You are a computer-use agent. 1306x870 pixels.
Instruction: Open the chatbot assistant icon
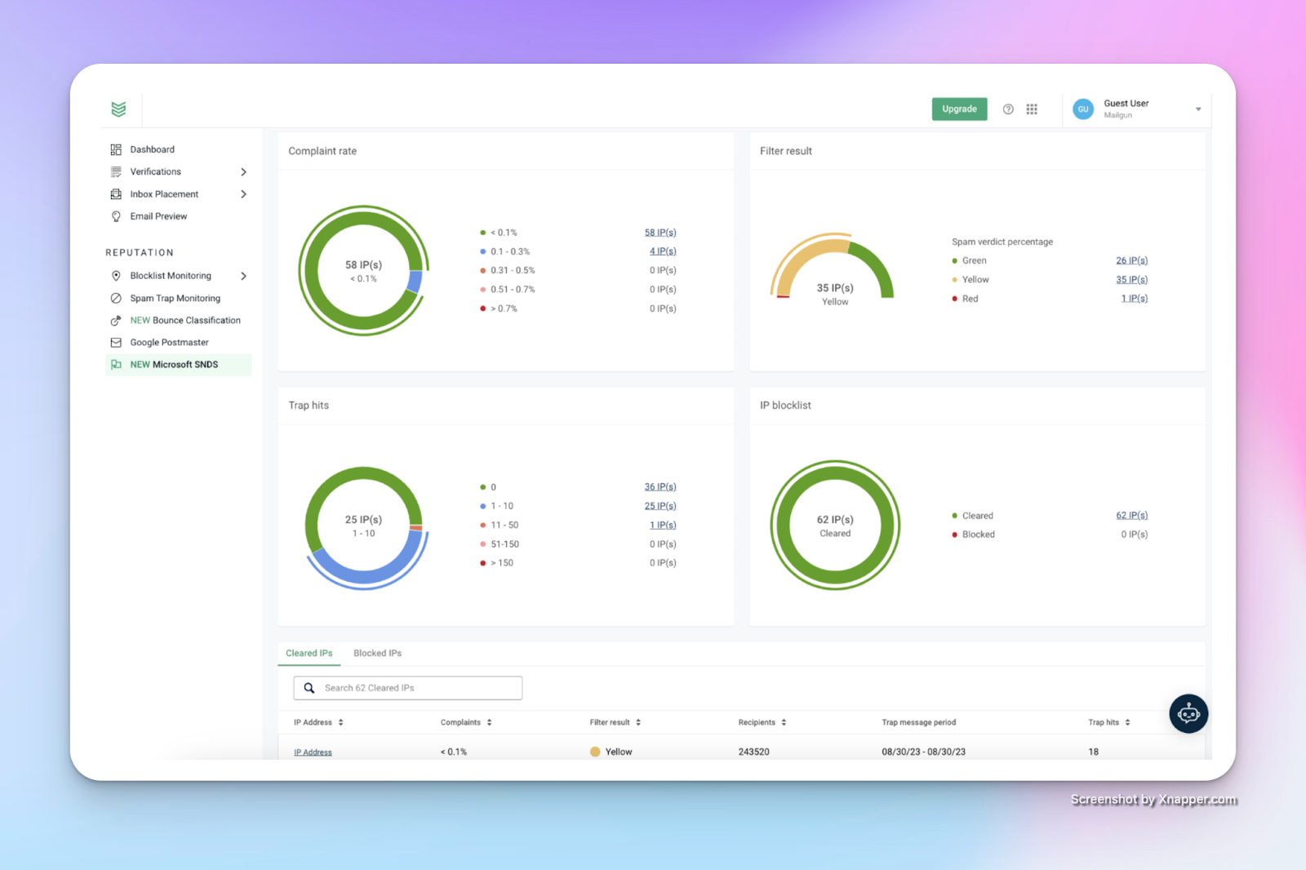[x=1188, y=714]
